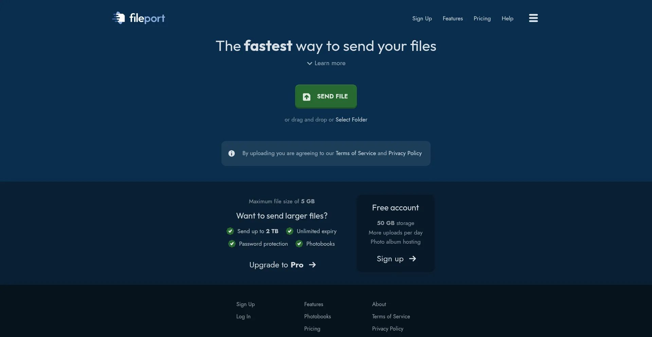Click the 'Maximum file size of 5 GB' text

pos(282,201)
